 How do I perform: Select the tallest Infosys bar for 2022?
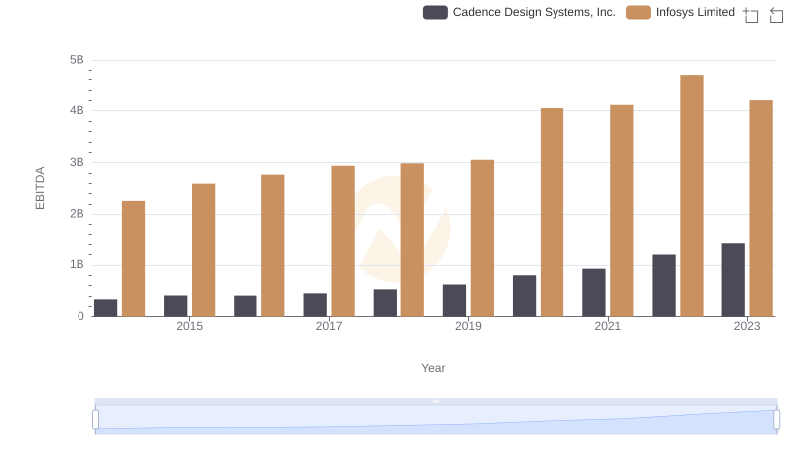(691, 196)
